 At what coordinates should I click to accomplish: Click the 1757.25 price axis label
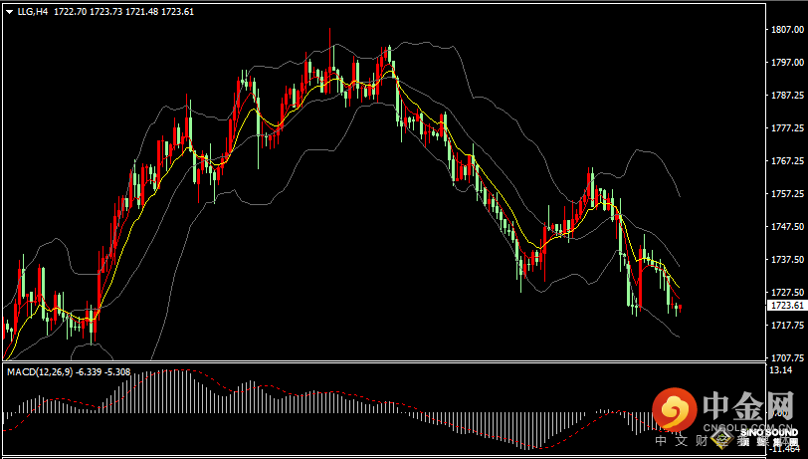pyautogui.click(x=787, y=194)
